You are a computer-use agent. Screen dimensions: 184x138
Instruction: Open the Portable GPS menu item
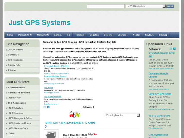[25, 35]
